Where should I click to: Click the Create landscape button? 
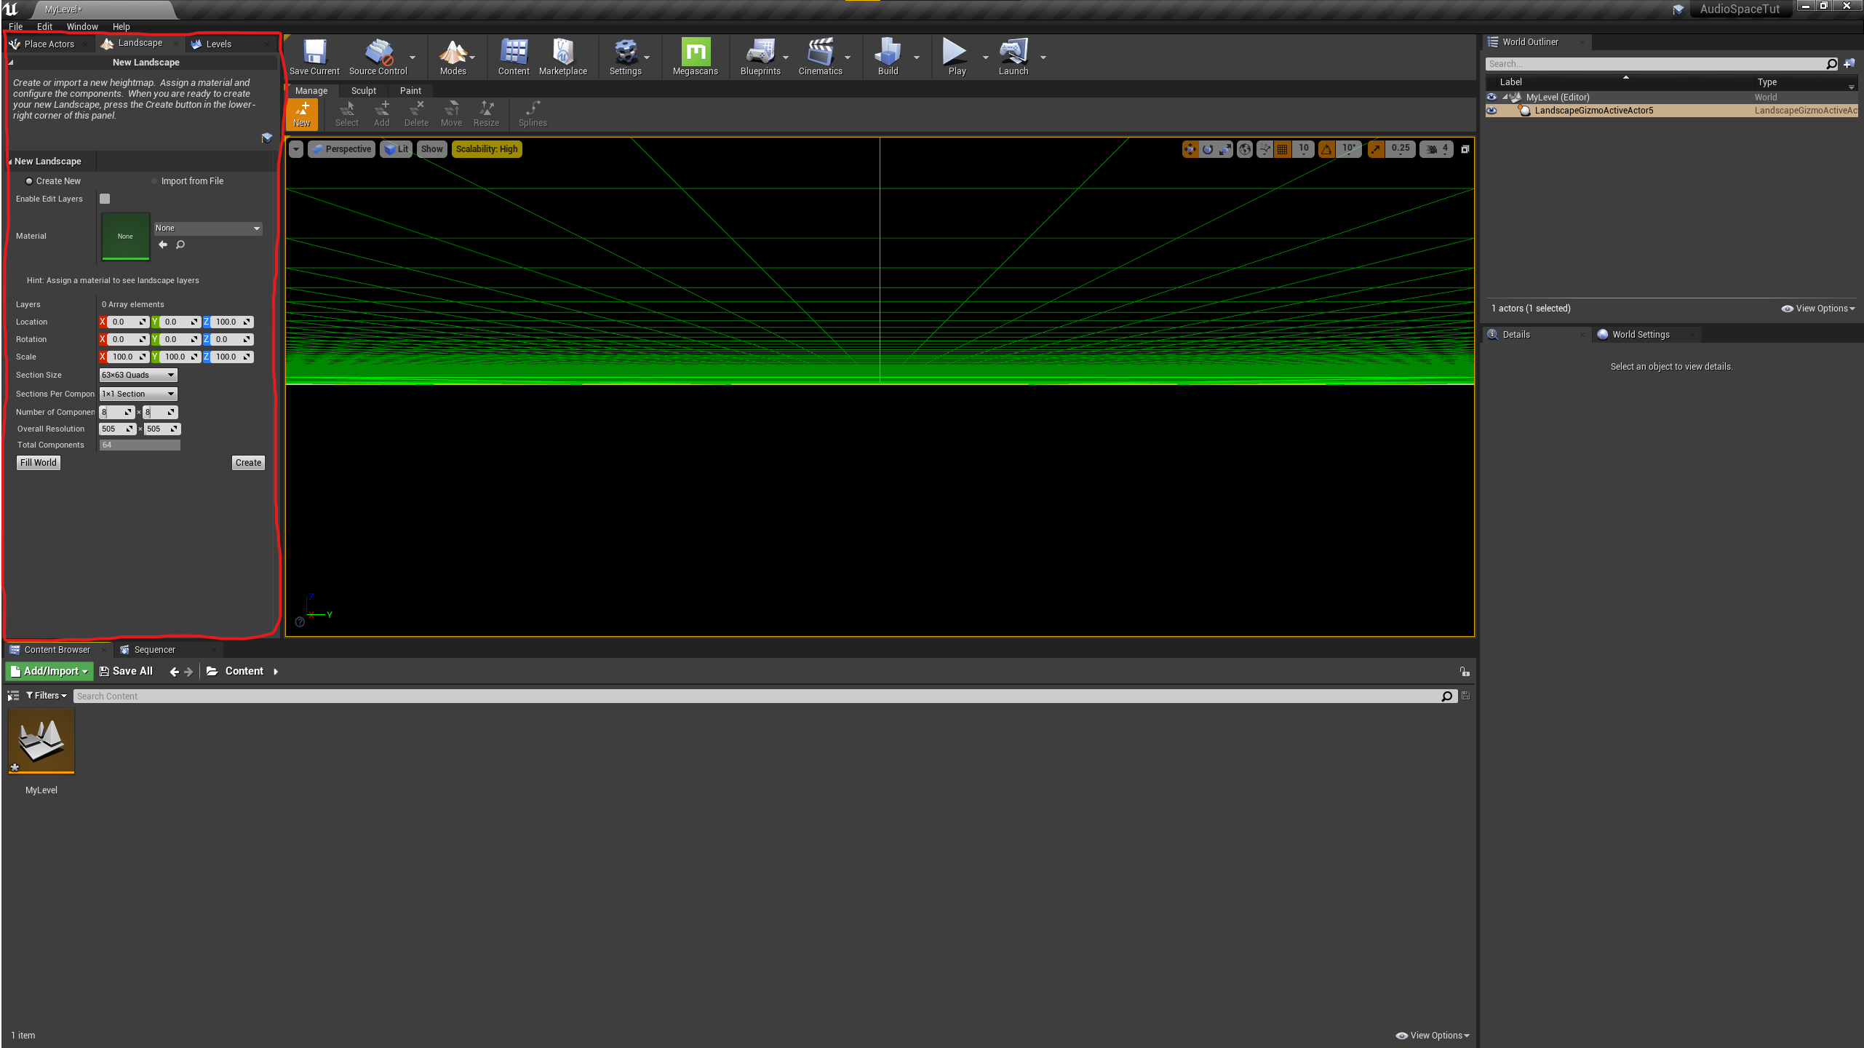tap(248, 463)
